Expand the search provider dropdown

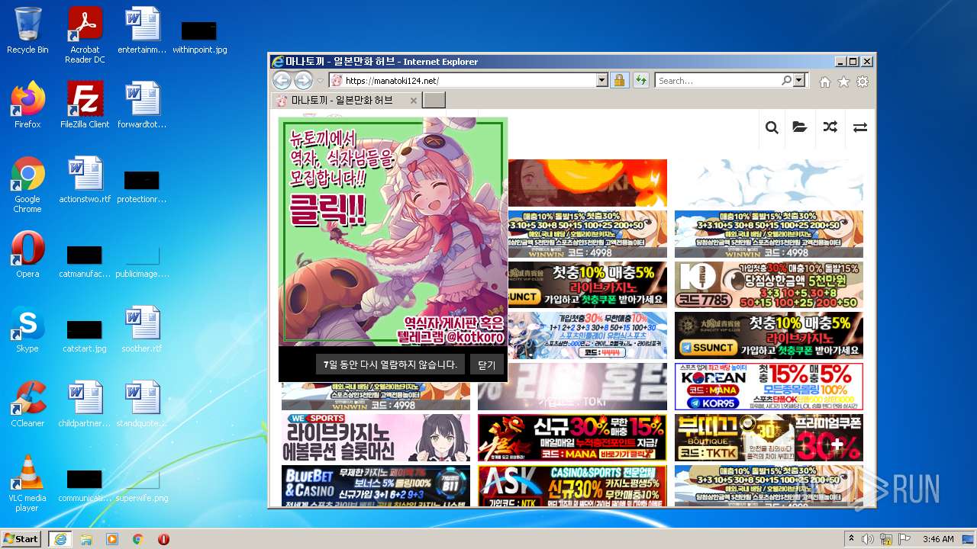click(799, 80)
